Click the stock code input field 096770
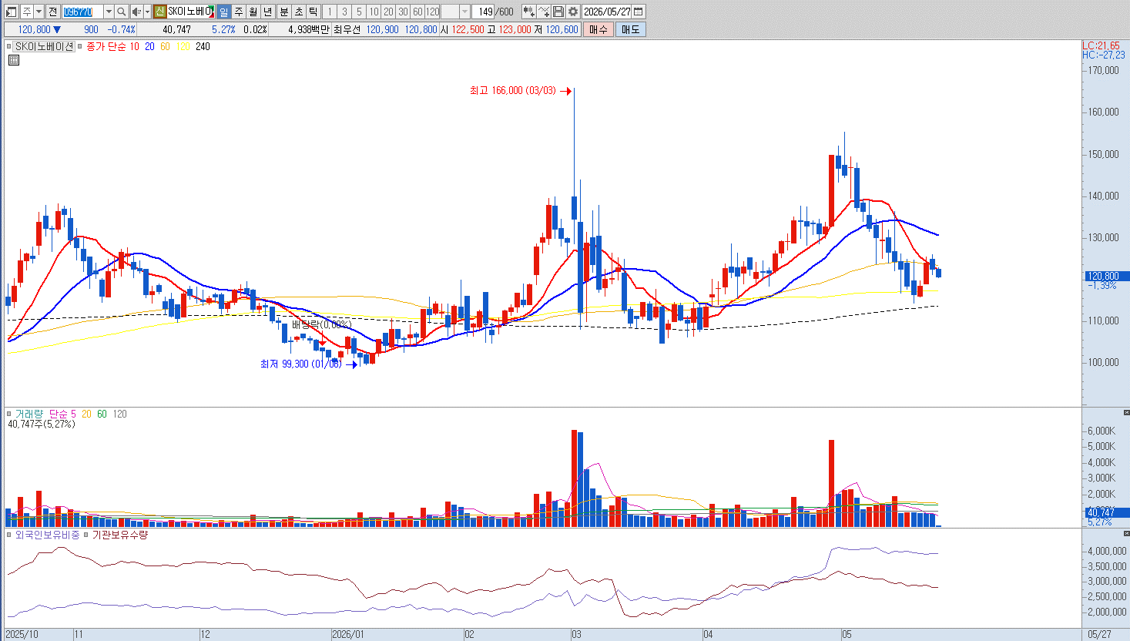 [x=82, y=12]
